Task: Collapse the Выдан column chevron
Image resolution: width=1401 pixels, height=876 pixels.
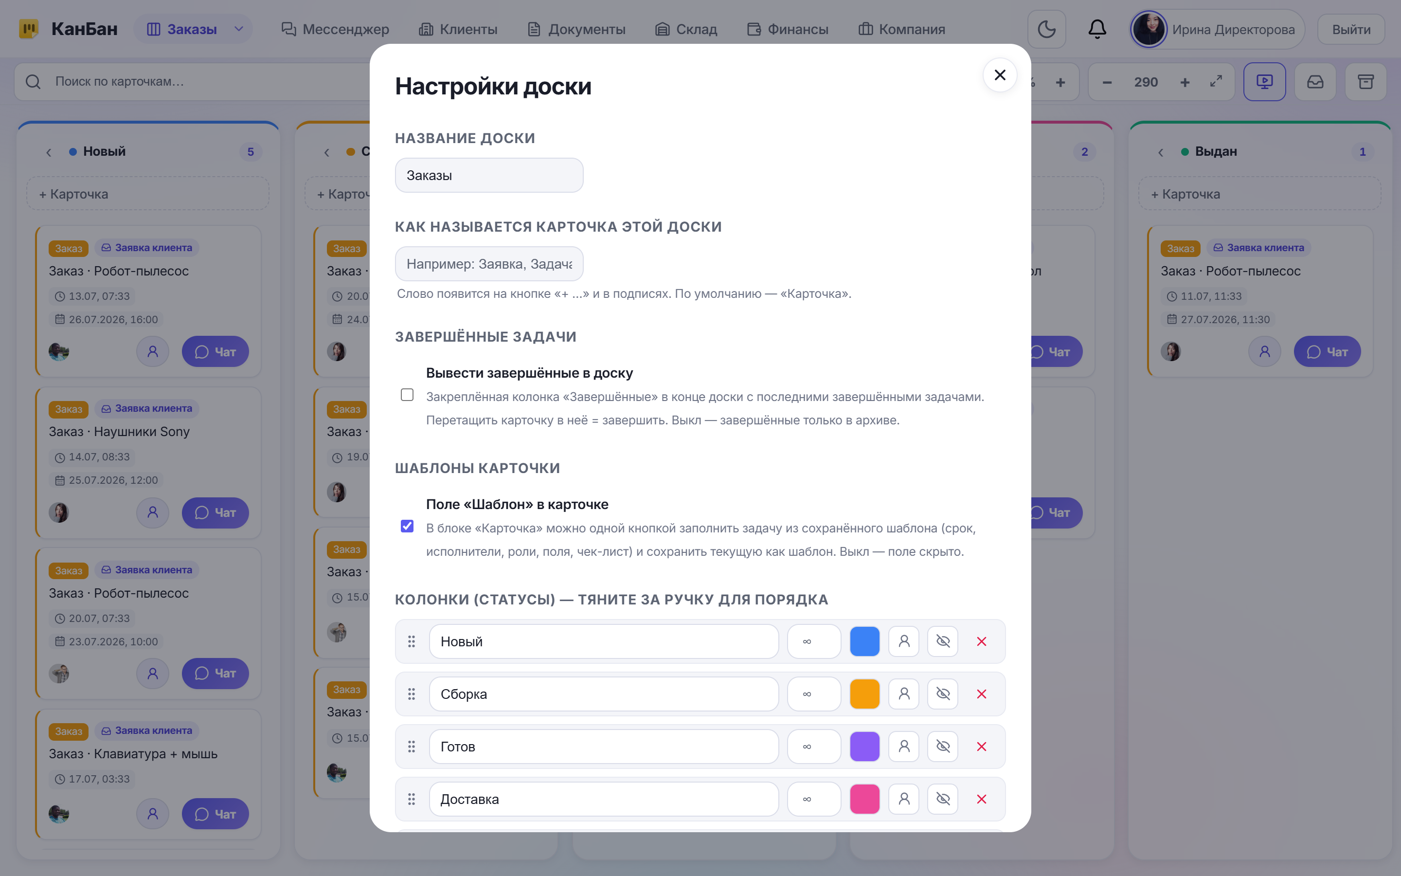Action: coord(1161,152)
